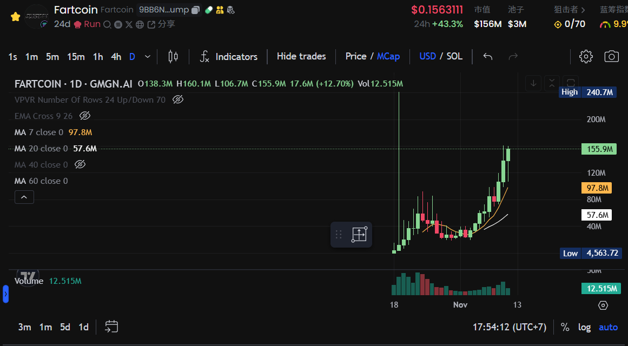
Task: Open the chart settings gear
Action: coord(586,56)
